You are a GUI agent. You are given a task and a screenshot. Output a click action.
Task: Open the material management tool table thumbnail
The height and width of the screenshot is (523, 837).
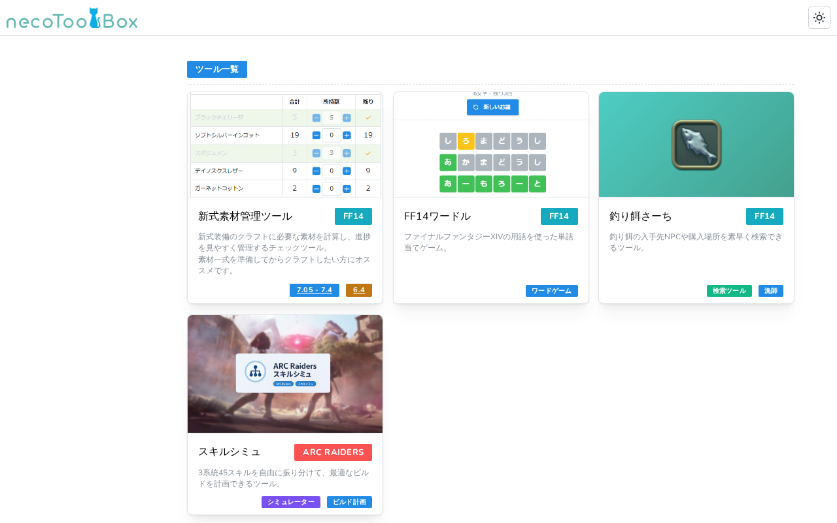pyautogui.click(x=285, y=144)
